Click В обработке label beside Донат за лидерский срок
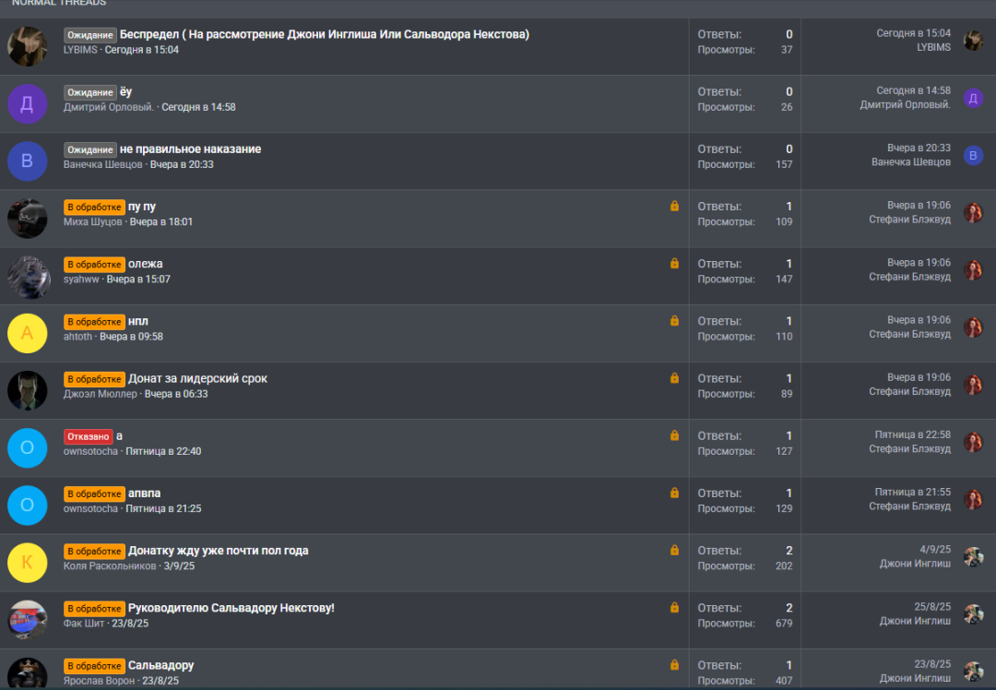Screen dimensions: 996x690 point(94,379)
